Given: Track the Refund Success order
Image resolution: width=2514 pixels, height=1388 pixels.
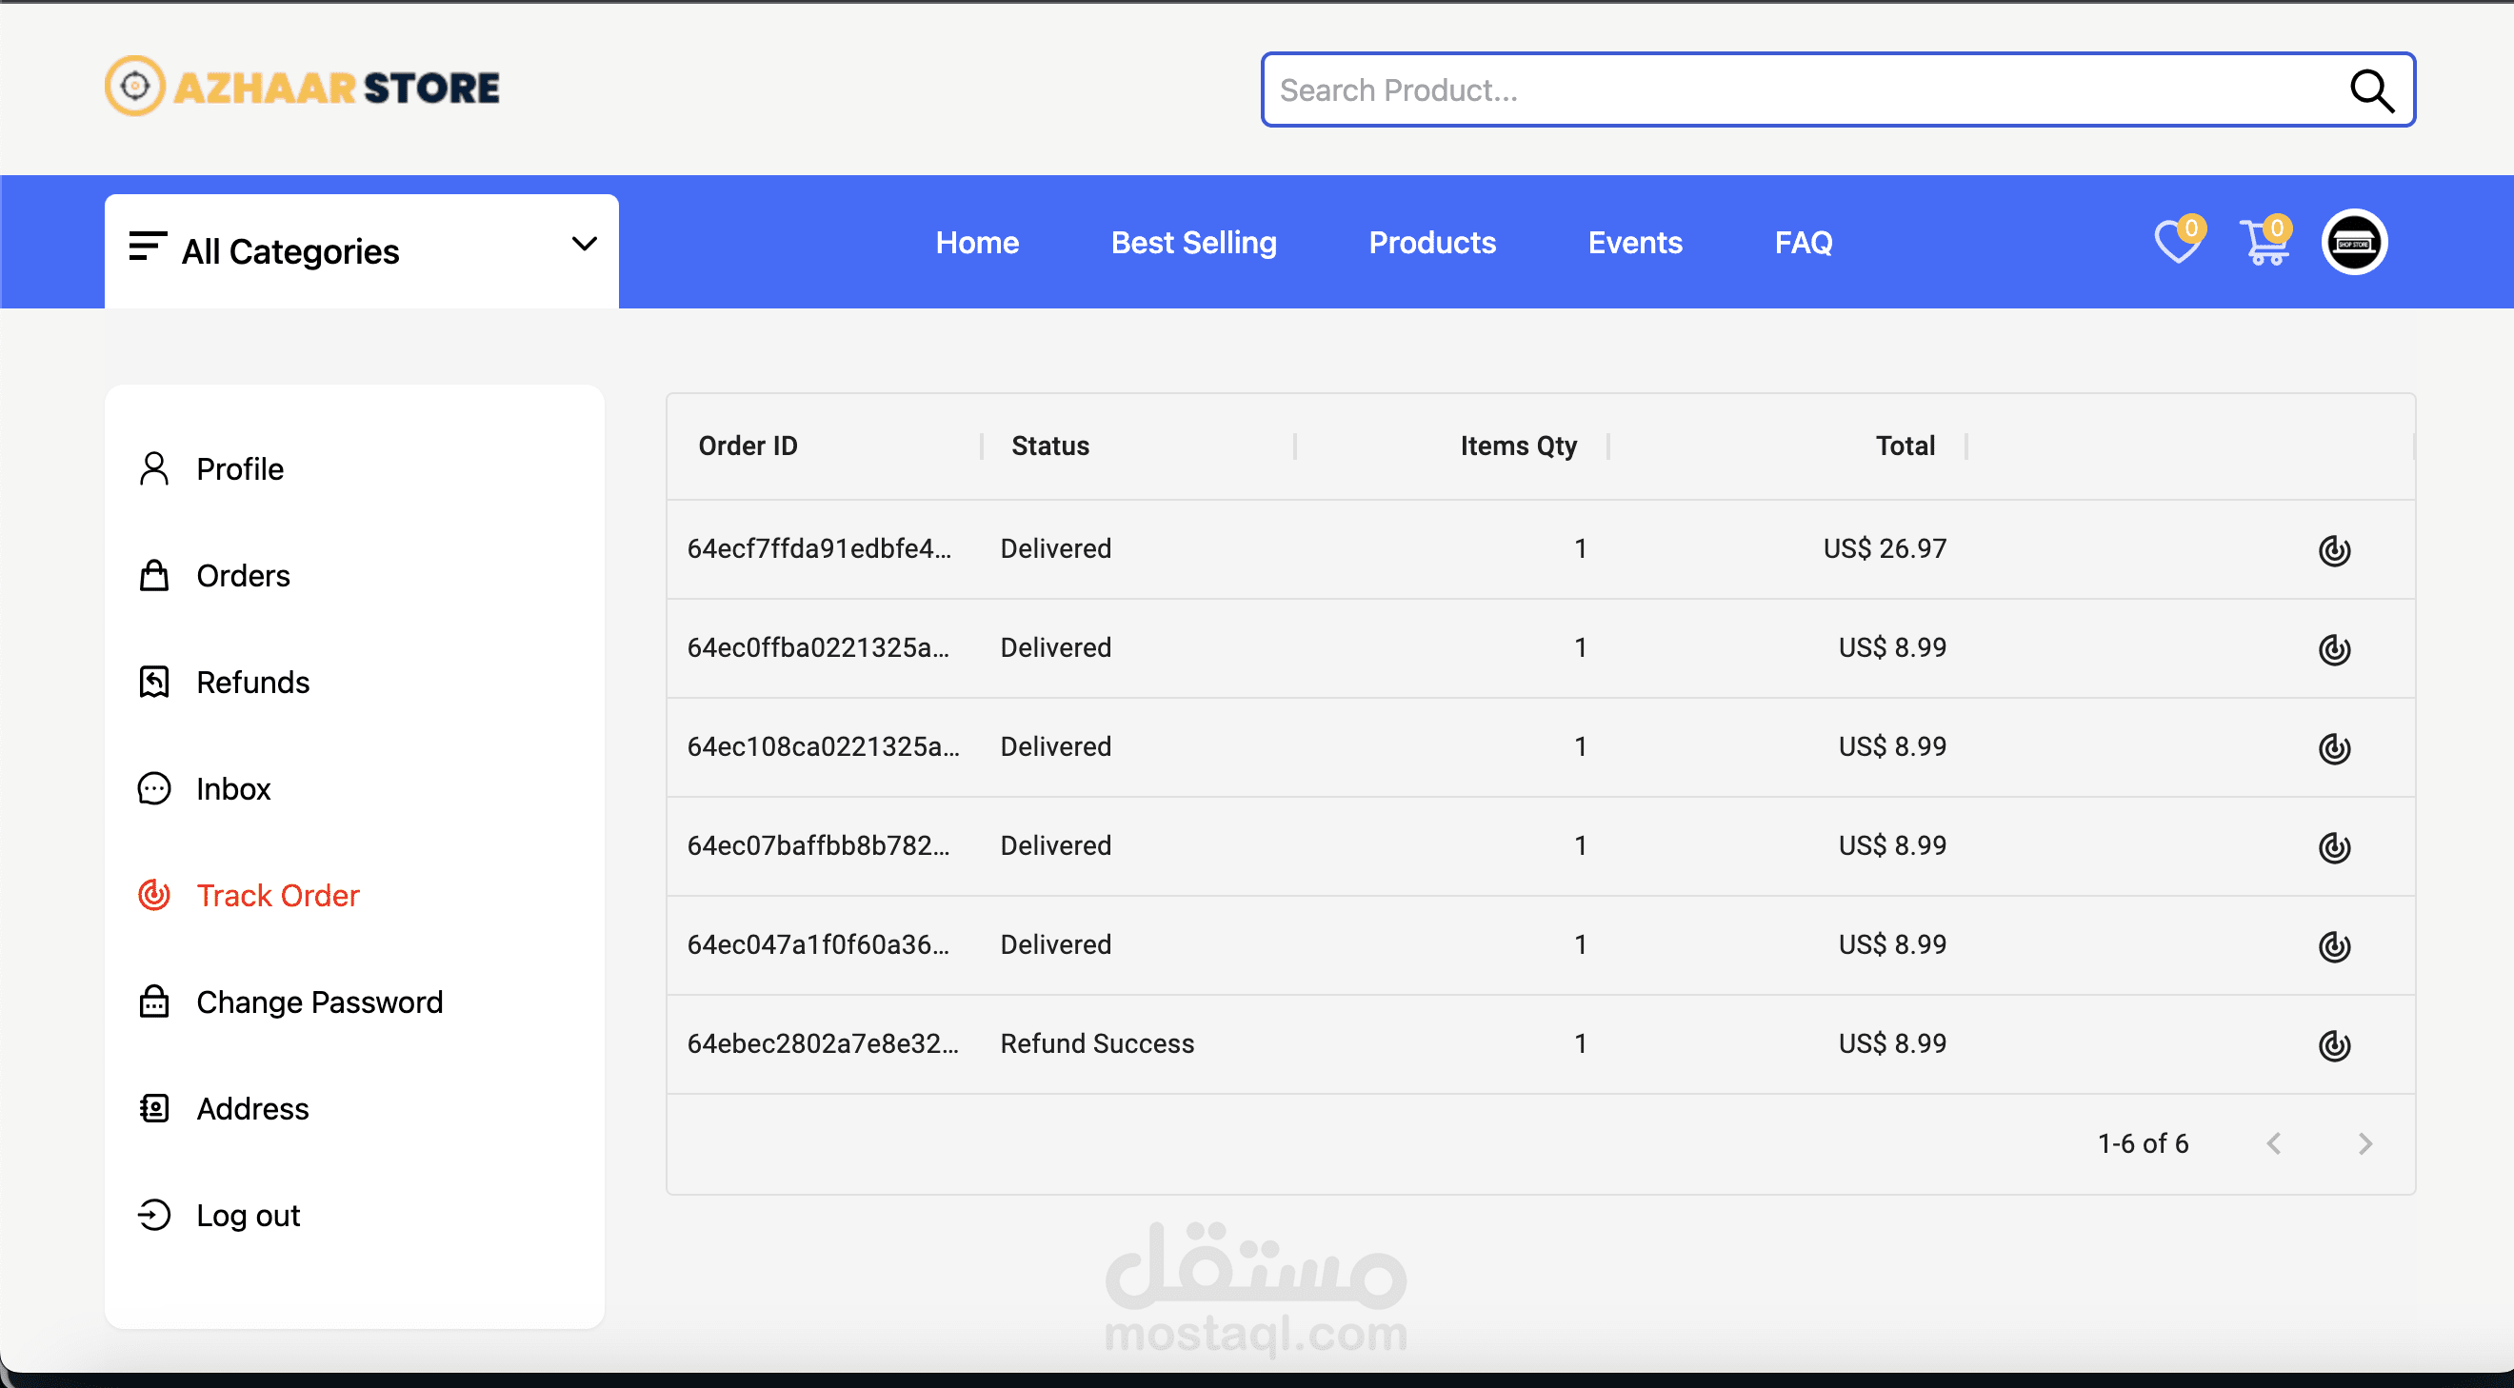Looking at the screenshot, I should pyautogui.click(x=2333, y=1044).
